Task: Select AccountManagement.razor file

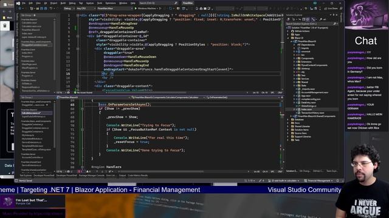Action: click(314, 93)
